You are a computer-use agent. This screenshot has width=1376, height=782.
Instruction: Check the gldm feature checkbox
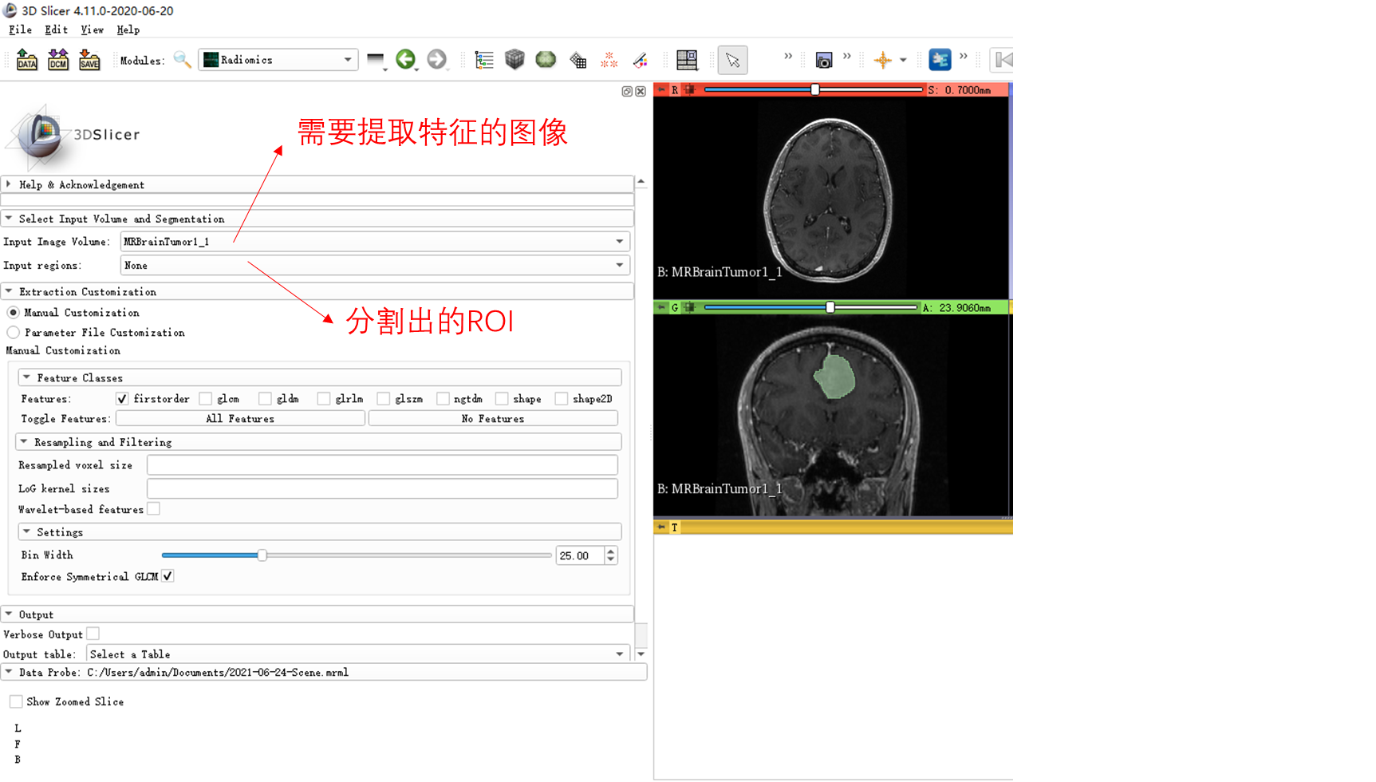tap(265, 399)
